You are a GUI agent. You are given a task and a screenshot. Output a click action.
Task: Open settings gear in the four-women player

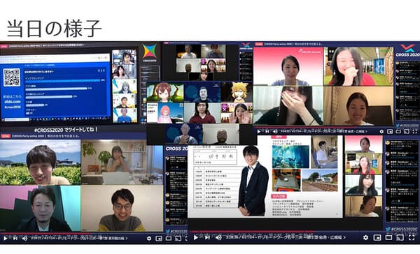381,131
